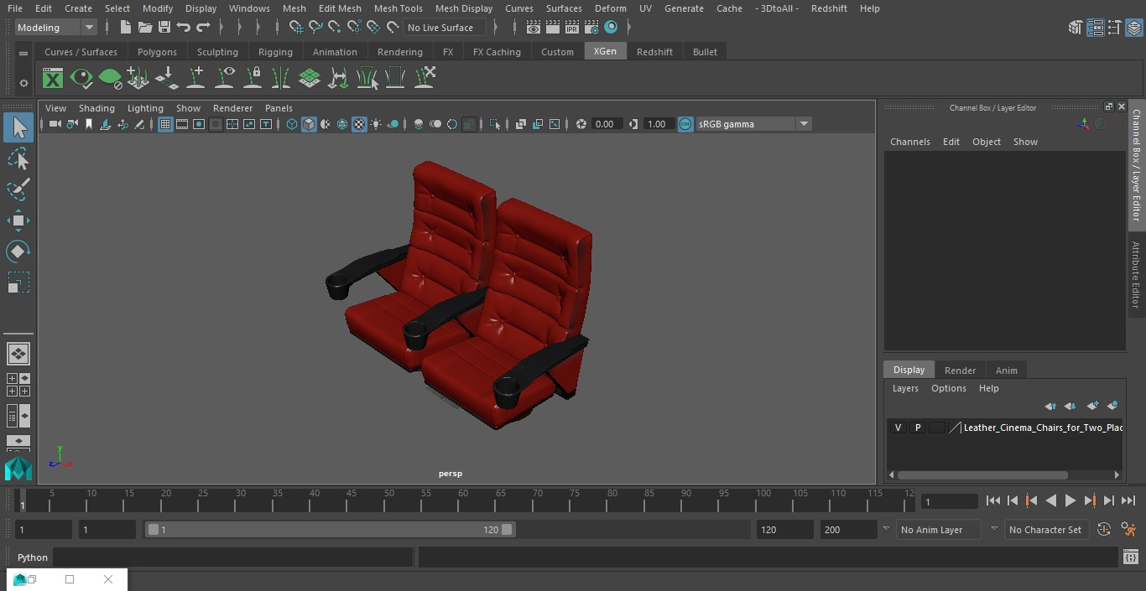Toggle layer visibility V box
Viewport: 1146px width, 591px height.
[x=898, y=428]
